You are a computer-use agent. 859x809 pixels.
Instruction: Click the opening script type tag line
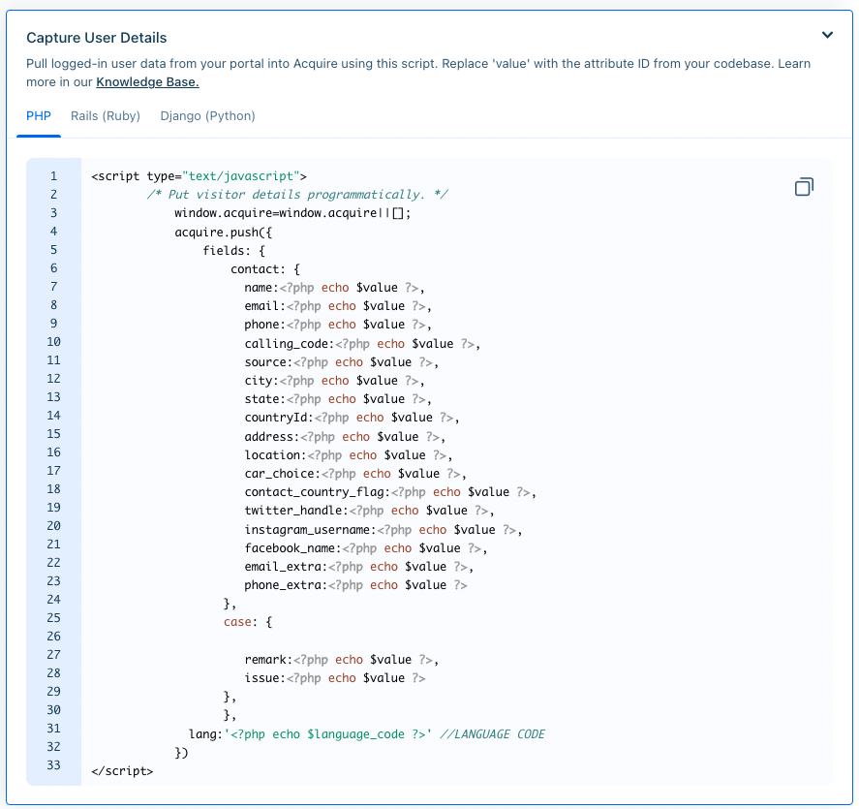click(199, 176)
